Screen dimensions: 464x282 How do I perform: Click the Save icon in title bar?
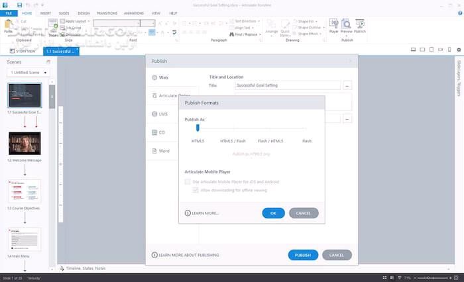(19, 5)
